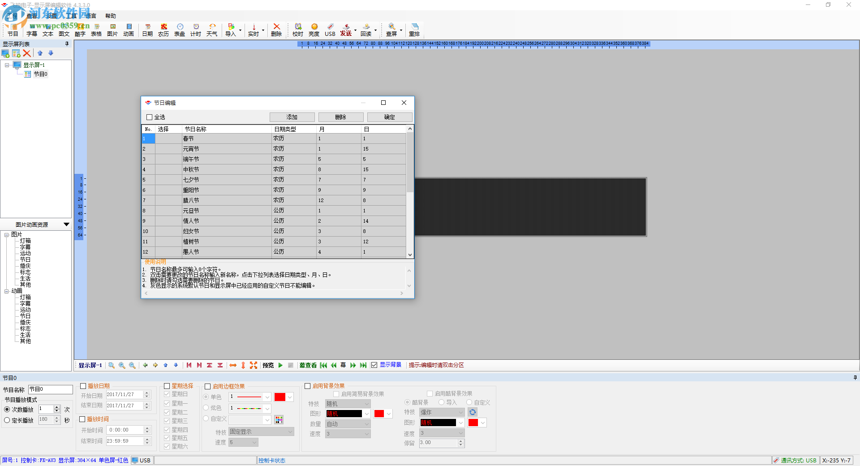Viewport: 860px width, 466px height.
Task: Click the 预览 preview label button
Action: click(x=268, y=365)
